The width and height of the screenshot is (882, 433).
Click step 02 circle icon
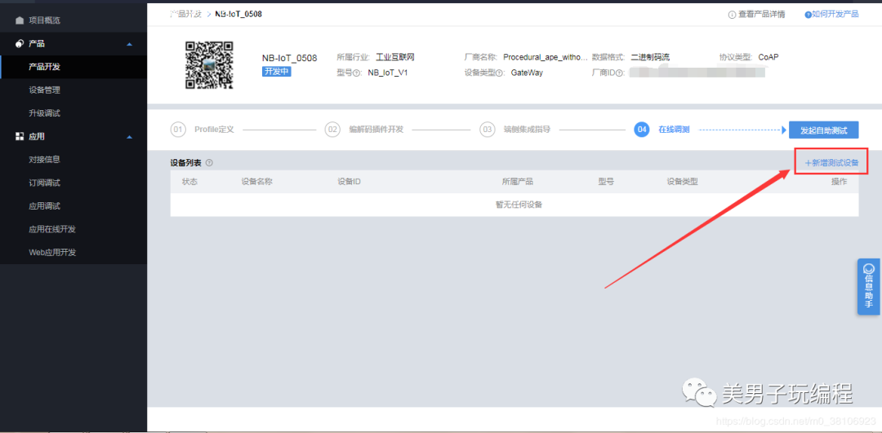[x=332, y=130]
